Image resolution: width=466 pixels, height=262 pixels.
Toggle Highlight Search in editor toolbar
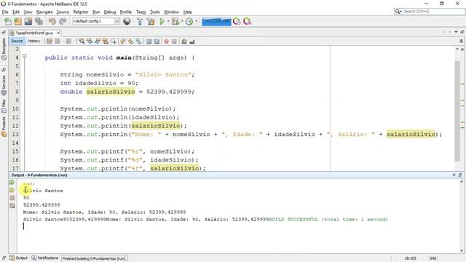(x=105, y=41)
